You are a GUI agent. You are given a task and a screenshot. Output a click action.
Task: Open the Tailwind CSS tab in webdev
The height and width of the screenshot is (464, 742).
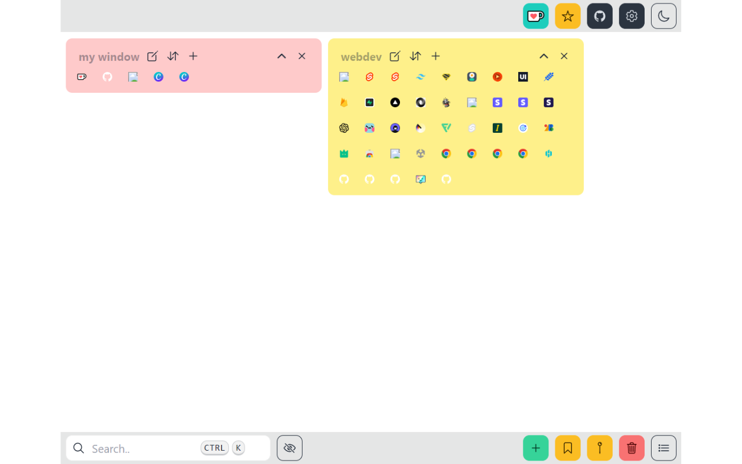click(421, 77)
